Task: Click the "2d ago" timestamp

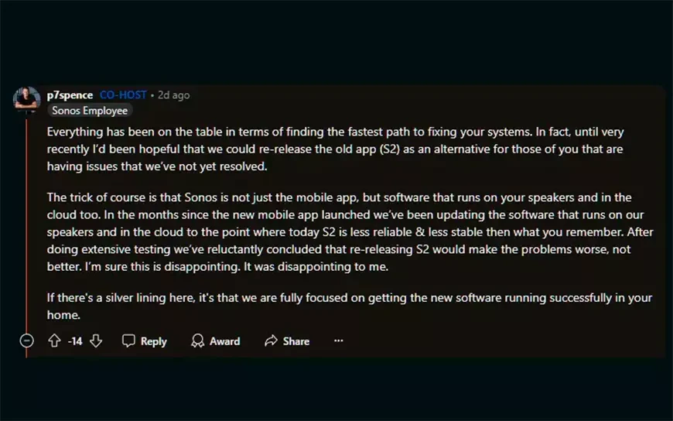Action: (x=173, y=94)
